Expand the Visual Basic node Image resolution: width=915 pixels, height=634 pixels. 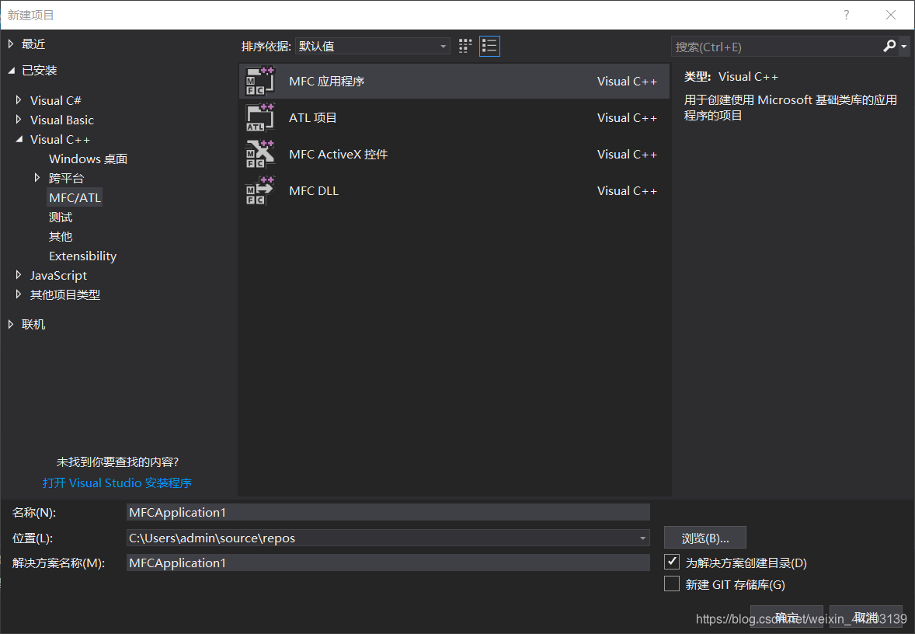19,120
